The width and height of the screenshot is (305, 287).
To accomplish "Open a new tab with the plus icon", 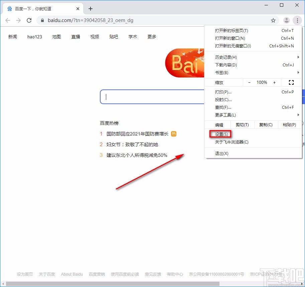I will pyautogui.click(x=90, y=9).
